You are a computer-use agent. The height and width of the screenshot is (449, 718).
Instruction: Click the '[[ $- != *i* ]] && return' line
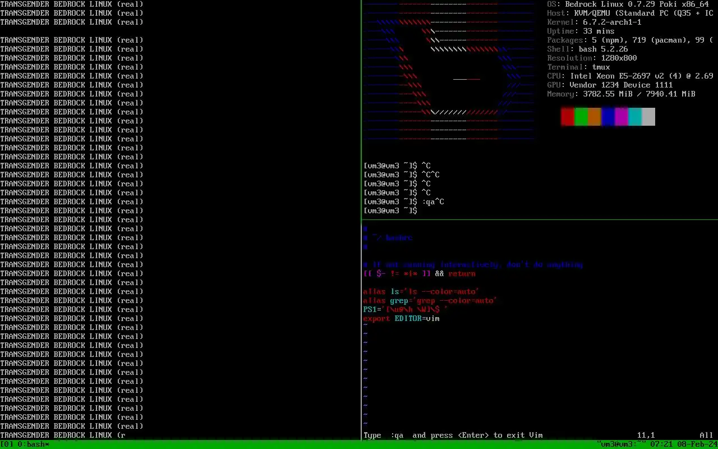click(420, 274)
